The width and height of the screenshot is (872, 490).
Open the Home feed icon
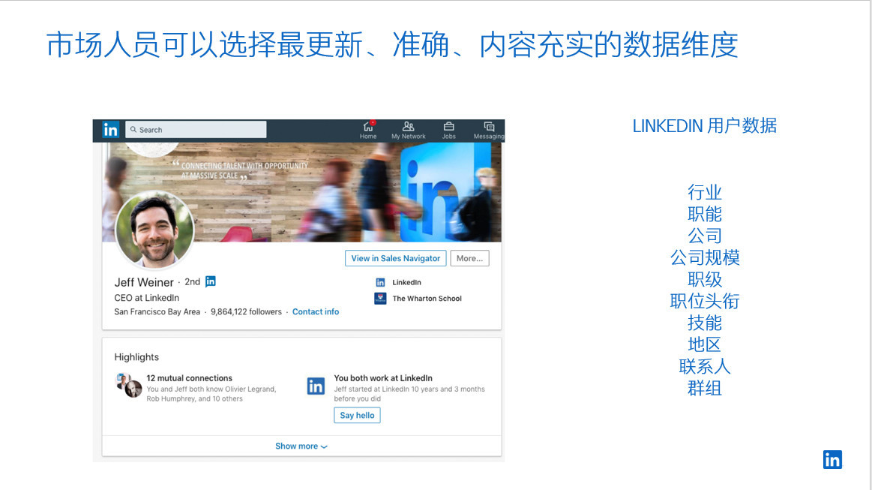(368, 127)
